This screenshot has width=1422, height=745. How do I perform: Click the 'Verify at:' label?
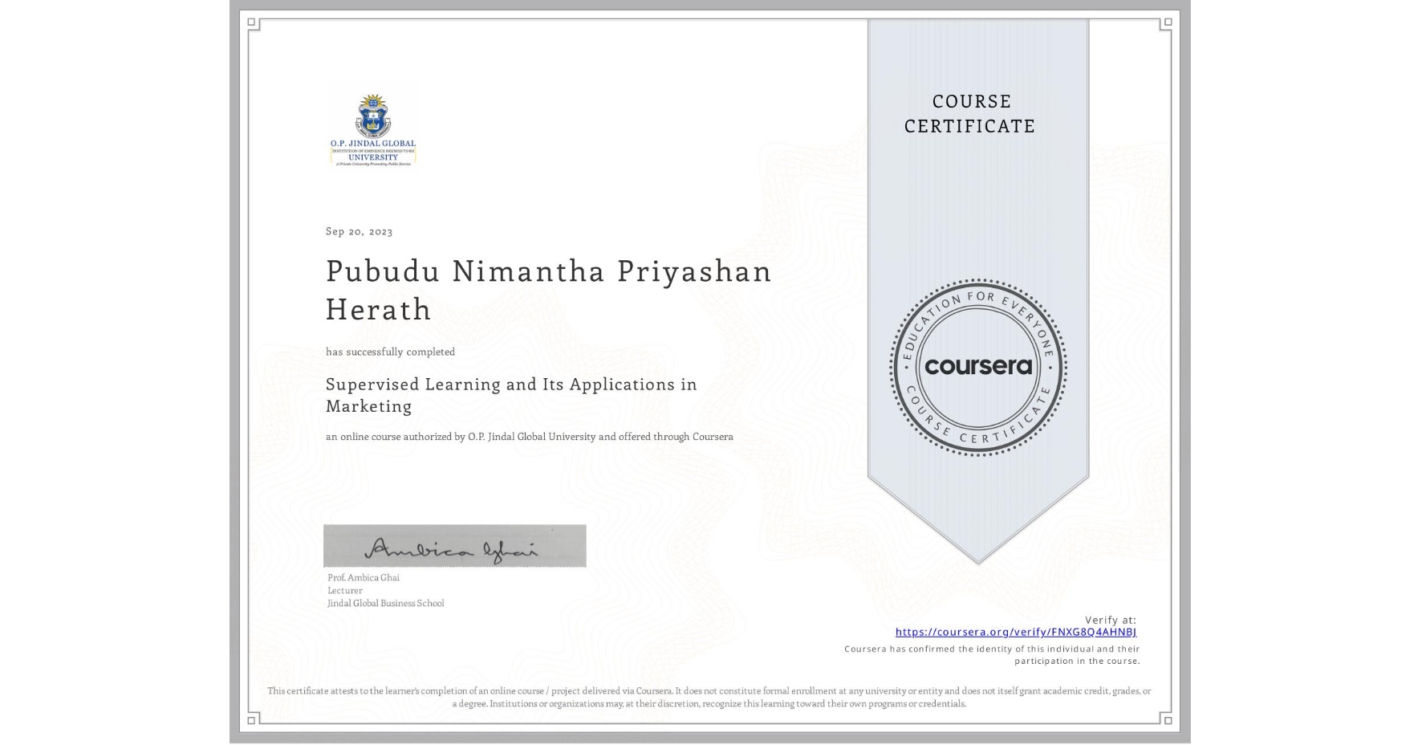[x=1111, y=620]
